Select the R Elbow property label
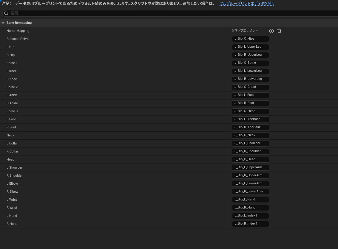This screenshot has height=249, width=338. (x=12, y=191)
